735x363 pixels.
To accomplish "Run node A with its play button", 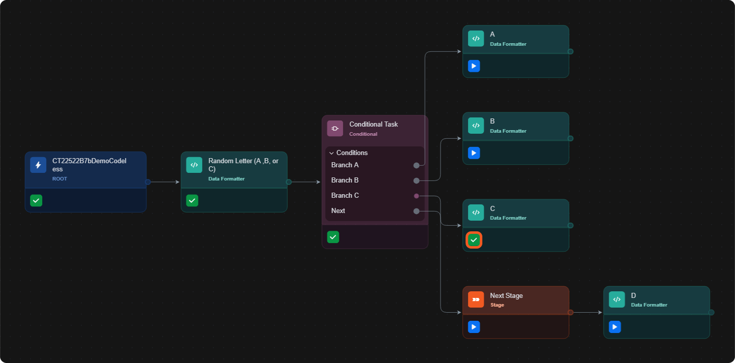I will pos(474,66).
